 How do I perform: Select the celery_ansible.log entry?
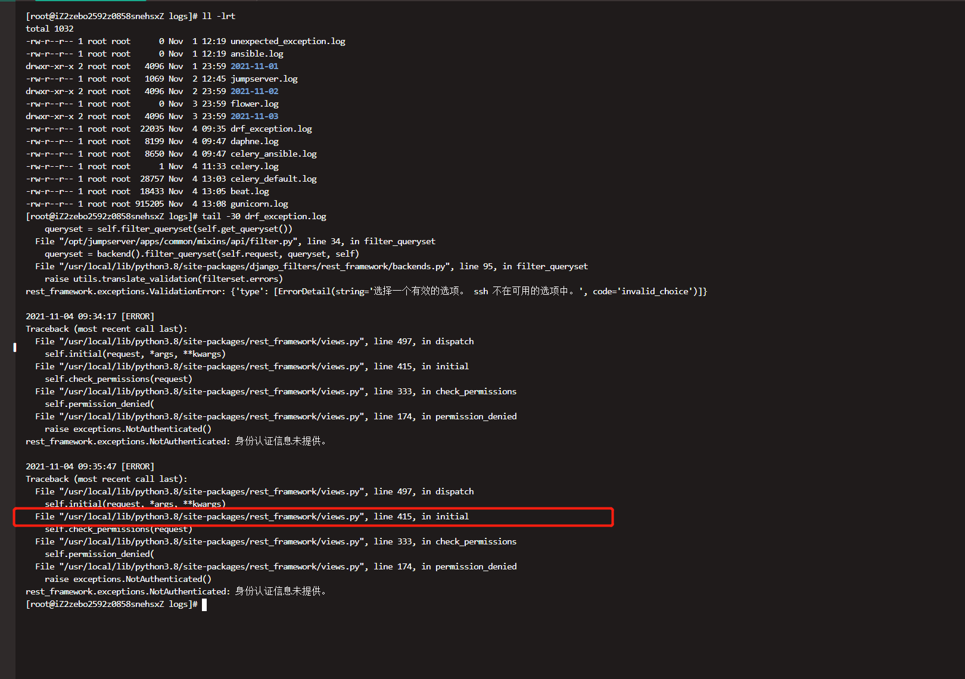(x=273, y=153)
